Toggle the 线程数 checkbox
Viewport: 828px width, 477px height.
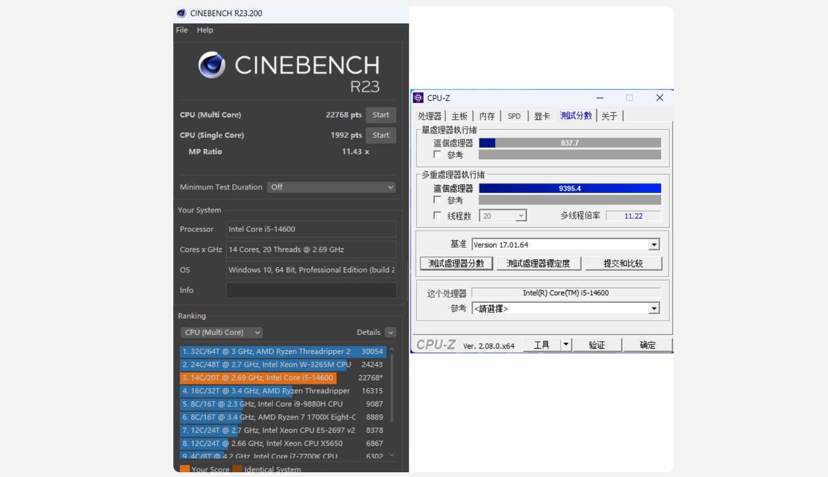[x=437, y=216]
